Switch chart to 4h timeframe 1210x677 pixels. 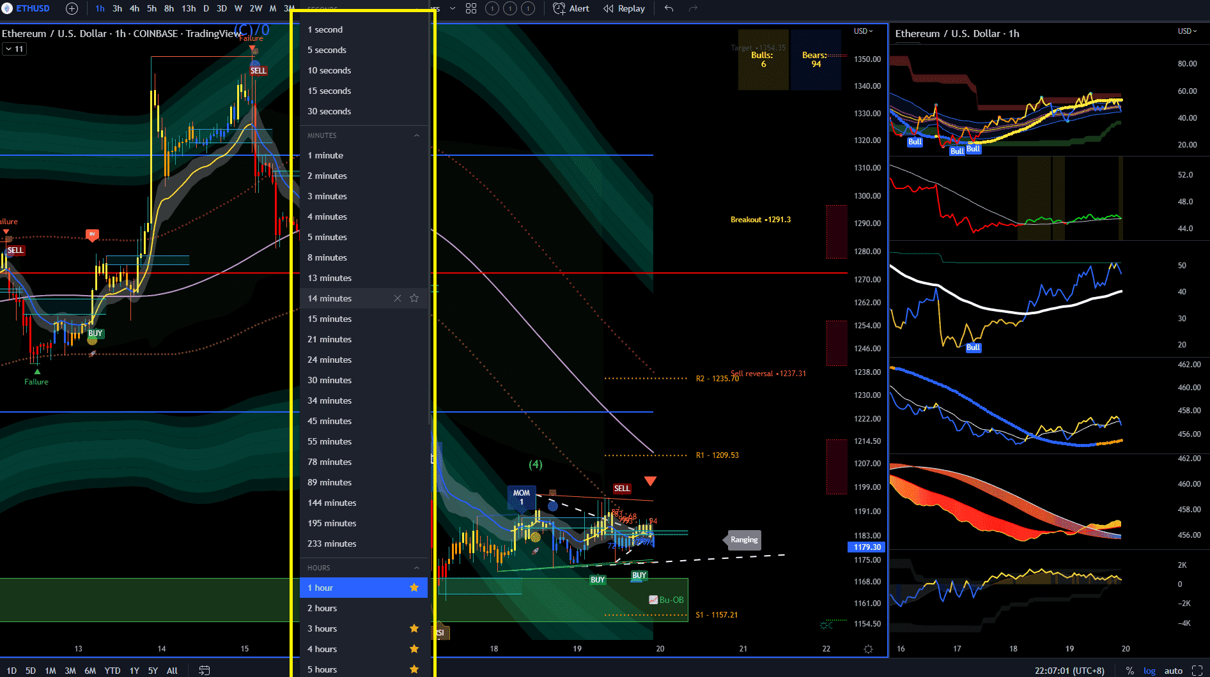[x=134, y=8]
